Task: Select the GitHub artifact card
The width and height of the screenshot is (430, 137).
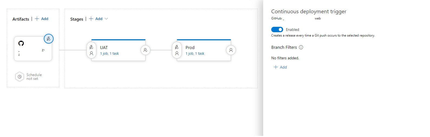Action: 33,49
